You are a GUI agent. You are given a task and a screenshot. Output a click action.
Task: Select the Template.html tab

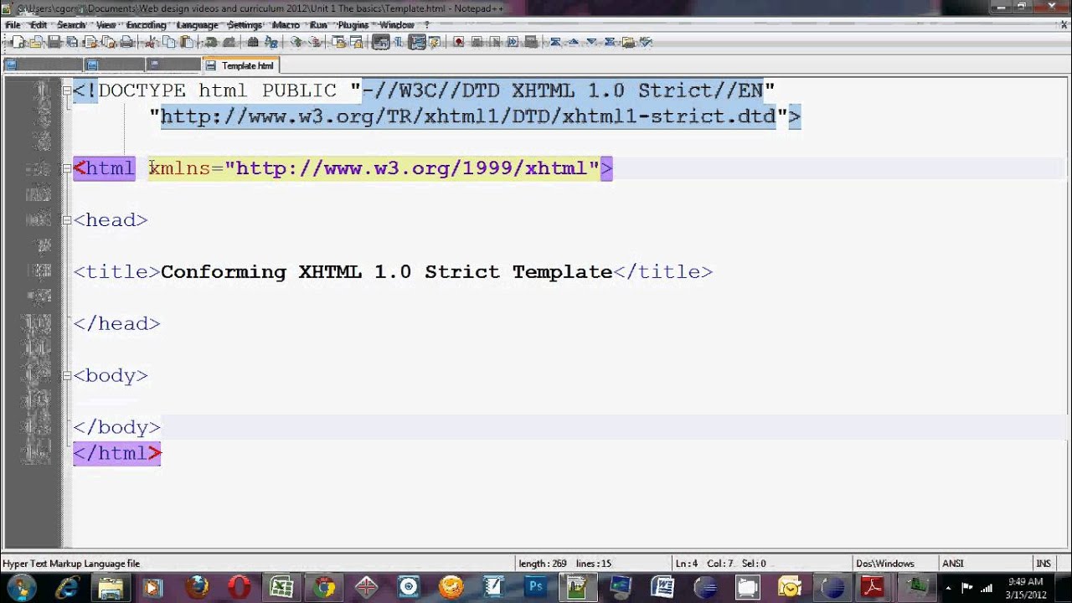click(x=240, y=65)
